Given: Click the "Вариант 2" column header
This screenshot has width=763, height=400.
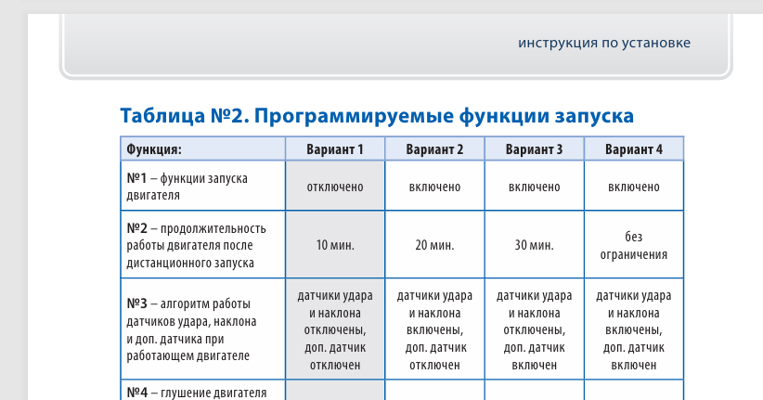Looking at the screenshot, I should (x=434, y=148).
